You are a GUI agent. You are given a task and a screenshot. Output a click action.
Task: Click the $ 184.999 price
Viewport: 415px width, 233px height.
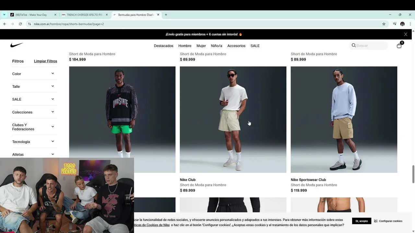point(77,60)
